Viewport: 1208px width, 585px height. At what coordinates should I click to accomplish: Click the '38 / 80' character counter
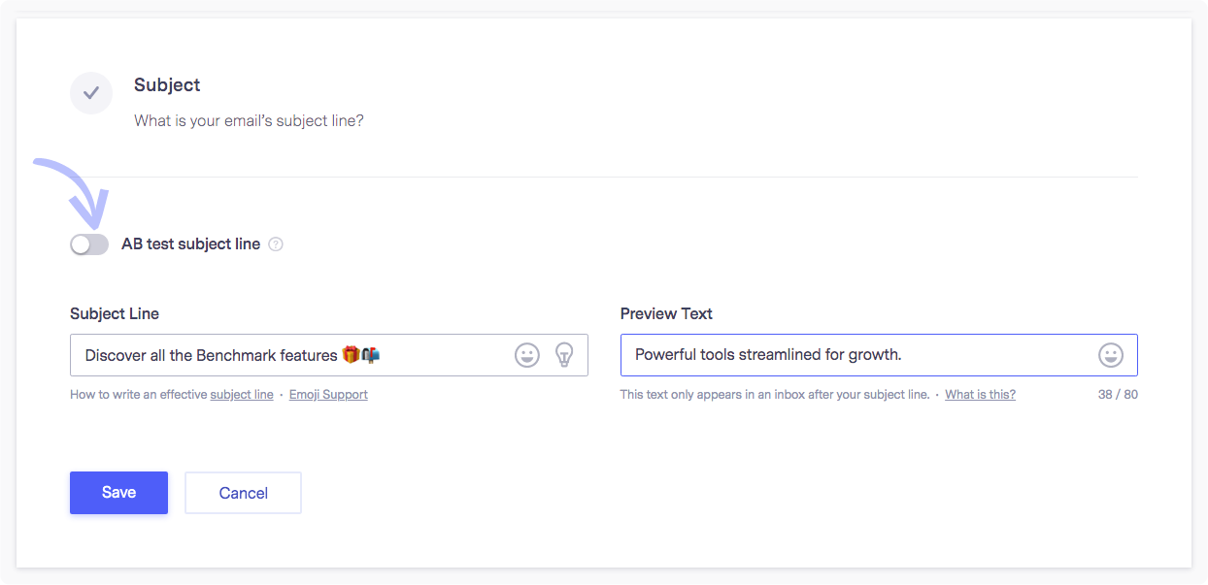point(1118,395)
